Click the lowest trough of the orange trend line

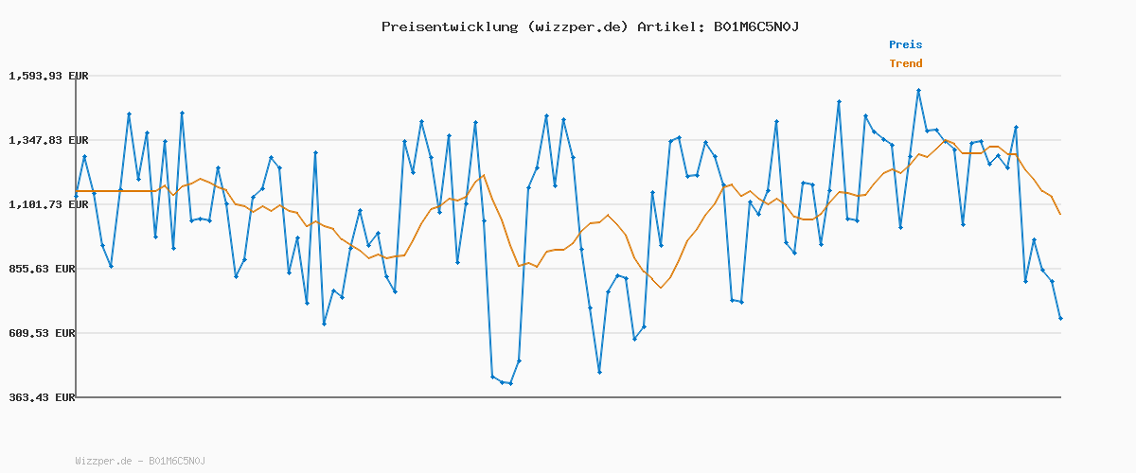pos(661,287)
